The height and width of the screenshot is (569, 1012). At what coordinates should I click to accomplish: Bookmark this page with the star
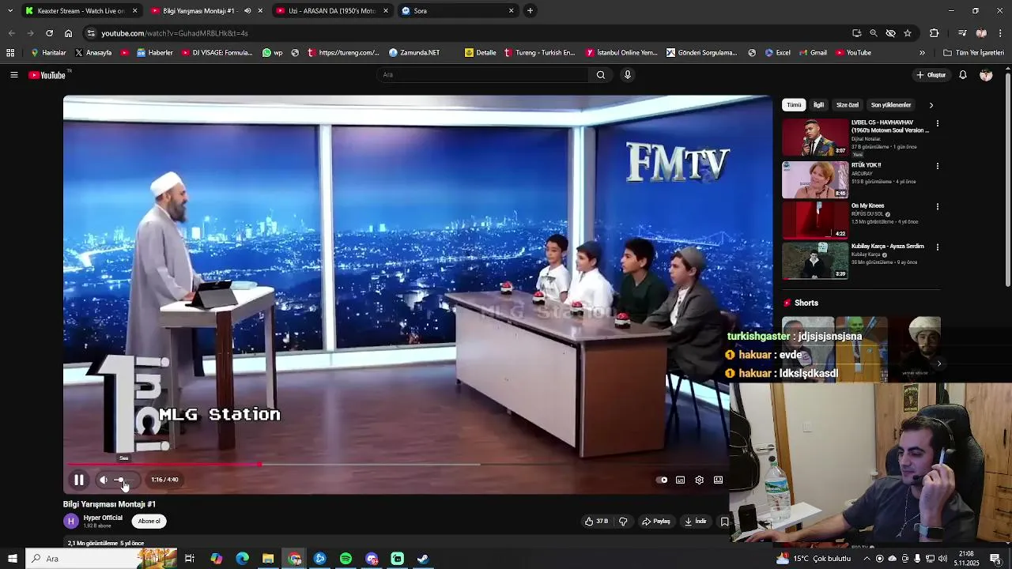click(908, 33)
